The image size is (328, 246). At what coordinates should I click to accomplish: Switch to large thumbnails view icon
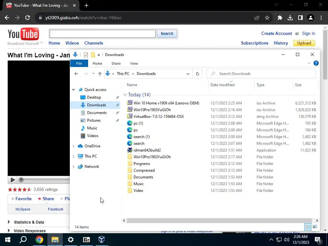click(315, 227)
